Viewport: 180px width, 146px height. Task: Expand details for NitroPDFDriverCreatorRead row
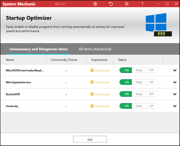(x=175, y=70)
